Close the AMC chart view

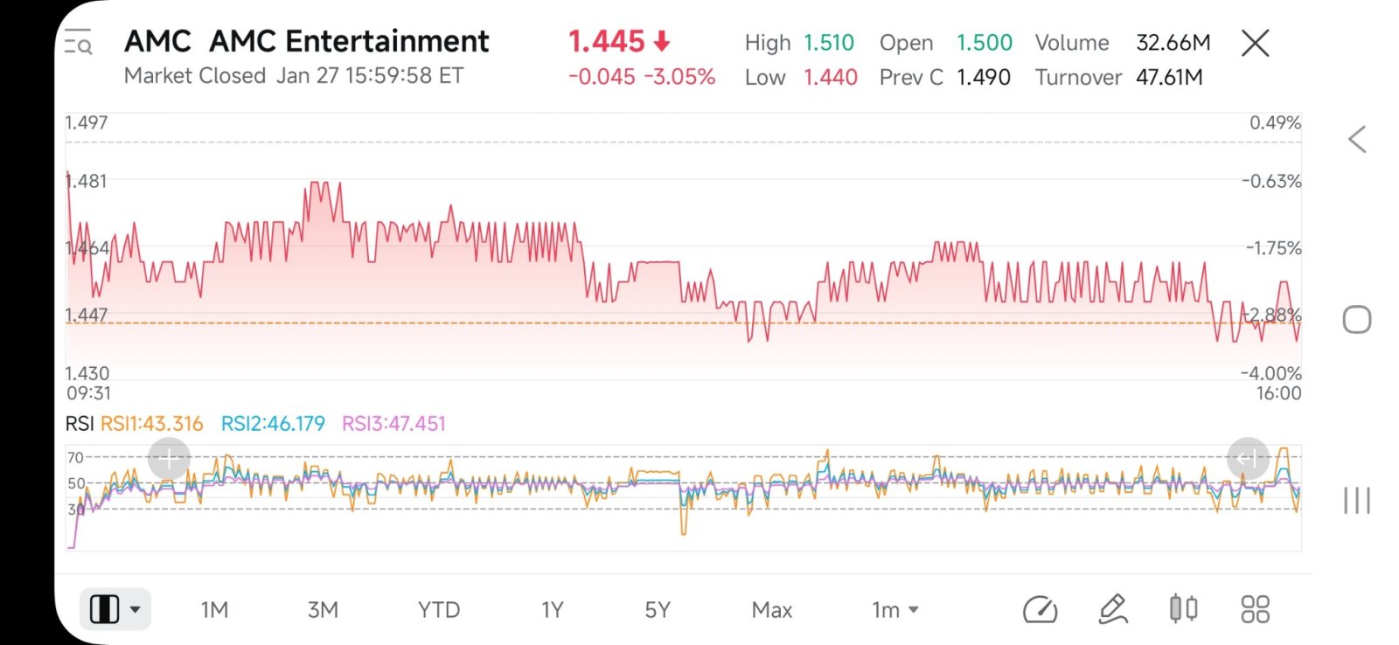(1255, 42)
